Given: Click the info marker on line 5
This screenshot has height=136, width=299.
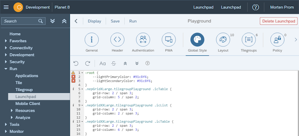Looking at the screenshot, I should pyautogui.click(x=73, y=89).
